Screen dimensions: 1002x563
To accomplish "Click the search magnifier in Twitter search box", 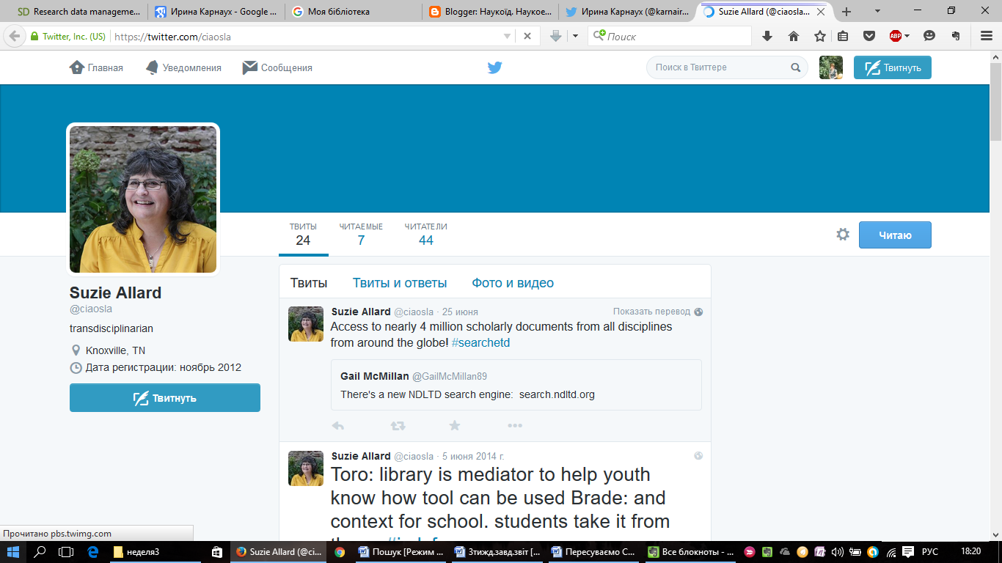I will tap(796, 67).
